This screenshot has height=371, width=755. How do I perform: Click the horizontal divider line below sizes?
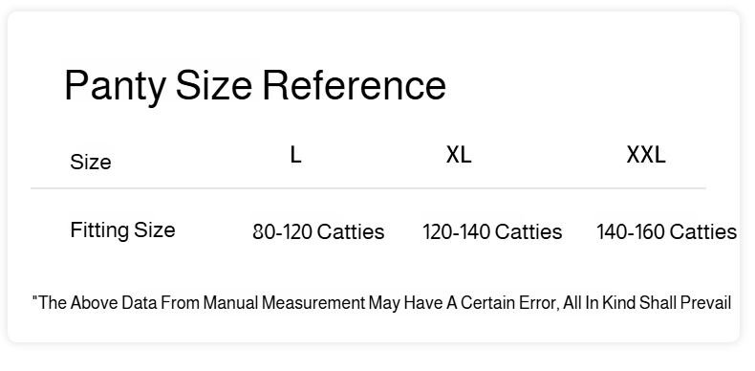(368, 188)
